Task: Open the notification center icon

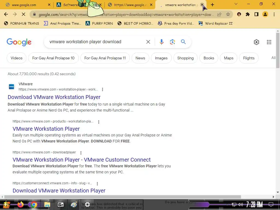Action: click(x=271, y=205)
